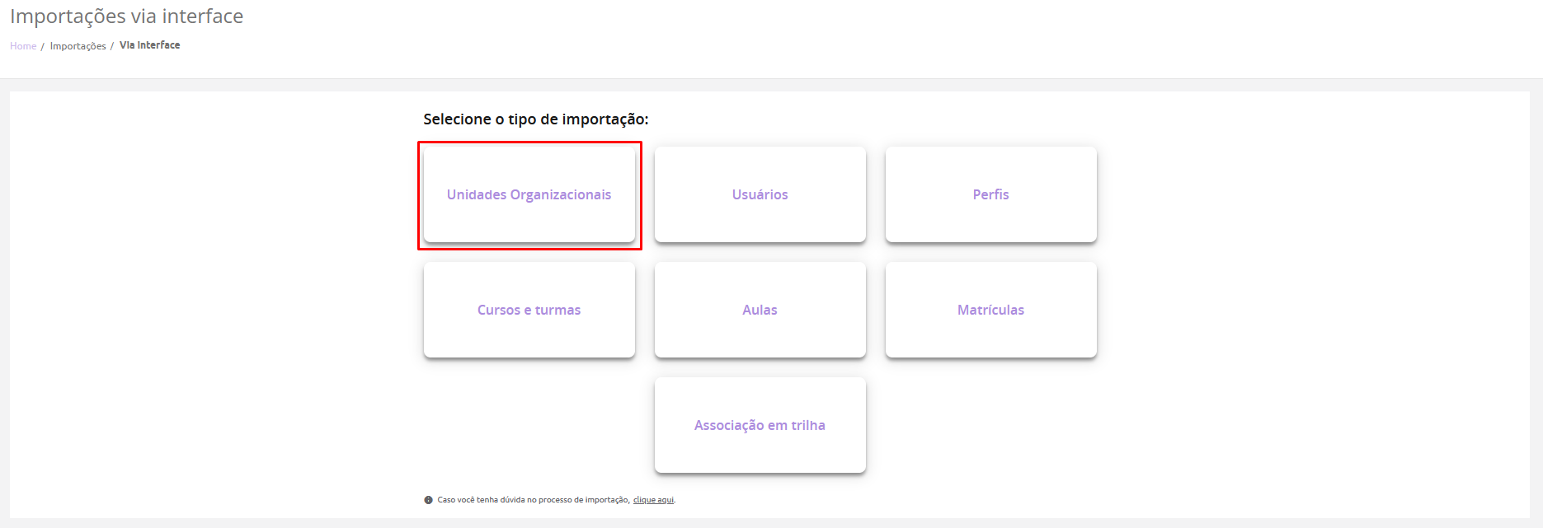Open Associação em trilha import
Image resolution: width=1543 pixels, height=528 pixels.
(760, 425)
